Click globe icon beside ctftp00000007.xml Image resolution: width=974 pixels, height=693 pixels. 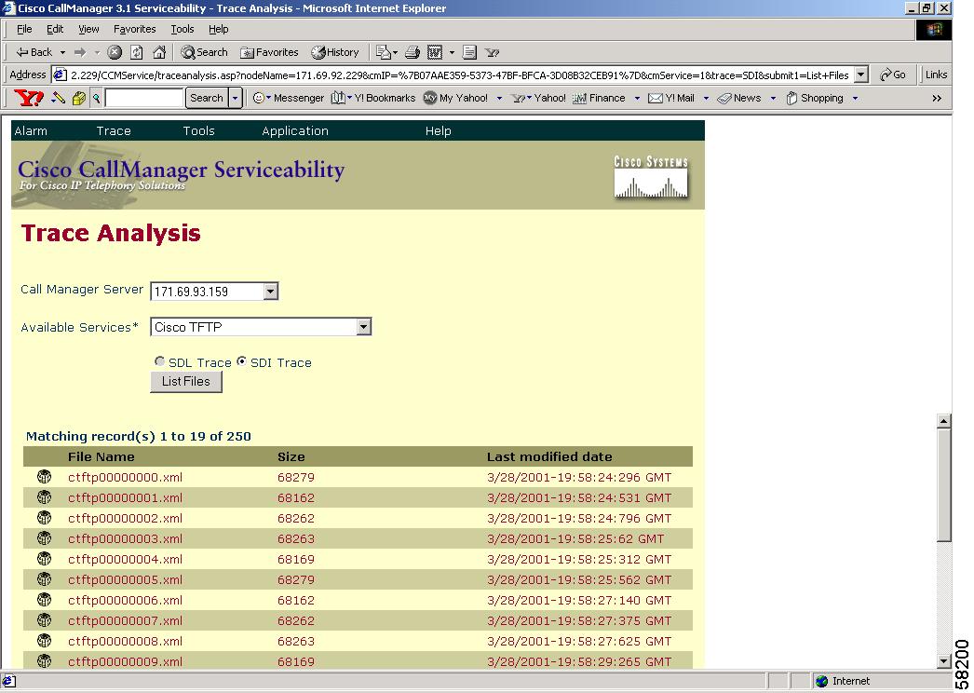[x=44, y=620]
